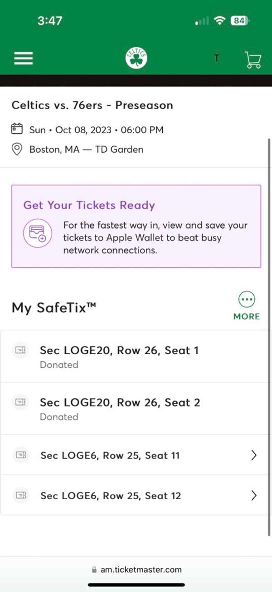The image size is (272, 592).
Task: Tap the ticket icon beside Seat 1
Action: (x=20, y=351)
